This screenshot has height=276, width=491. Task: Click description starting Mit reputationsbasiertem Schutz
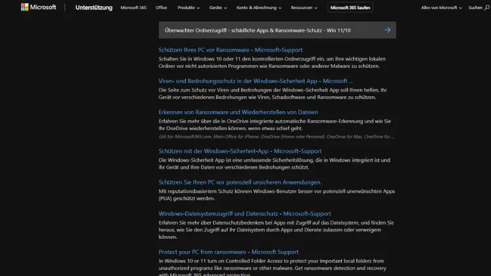pos(276,195)
